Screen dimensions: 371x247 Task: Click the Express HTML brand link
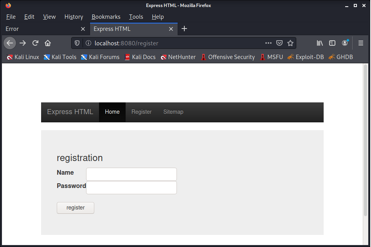click(x=70, y=112)
